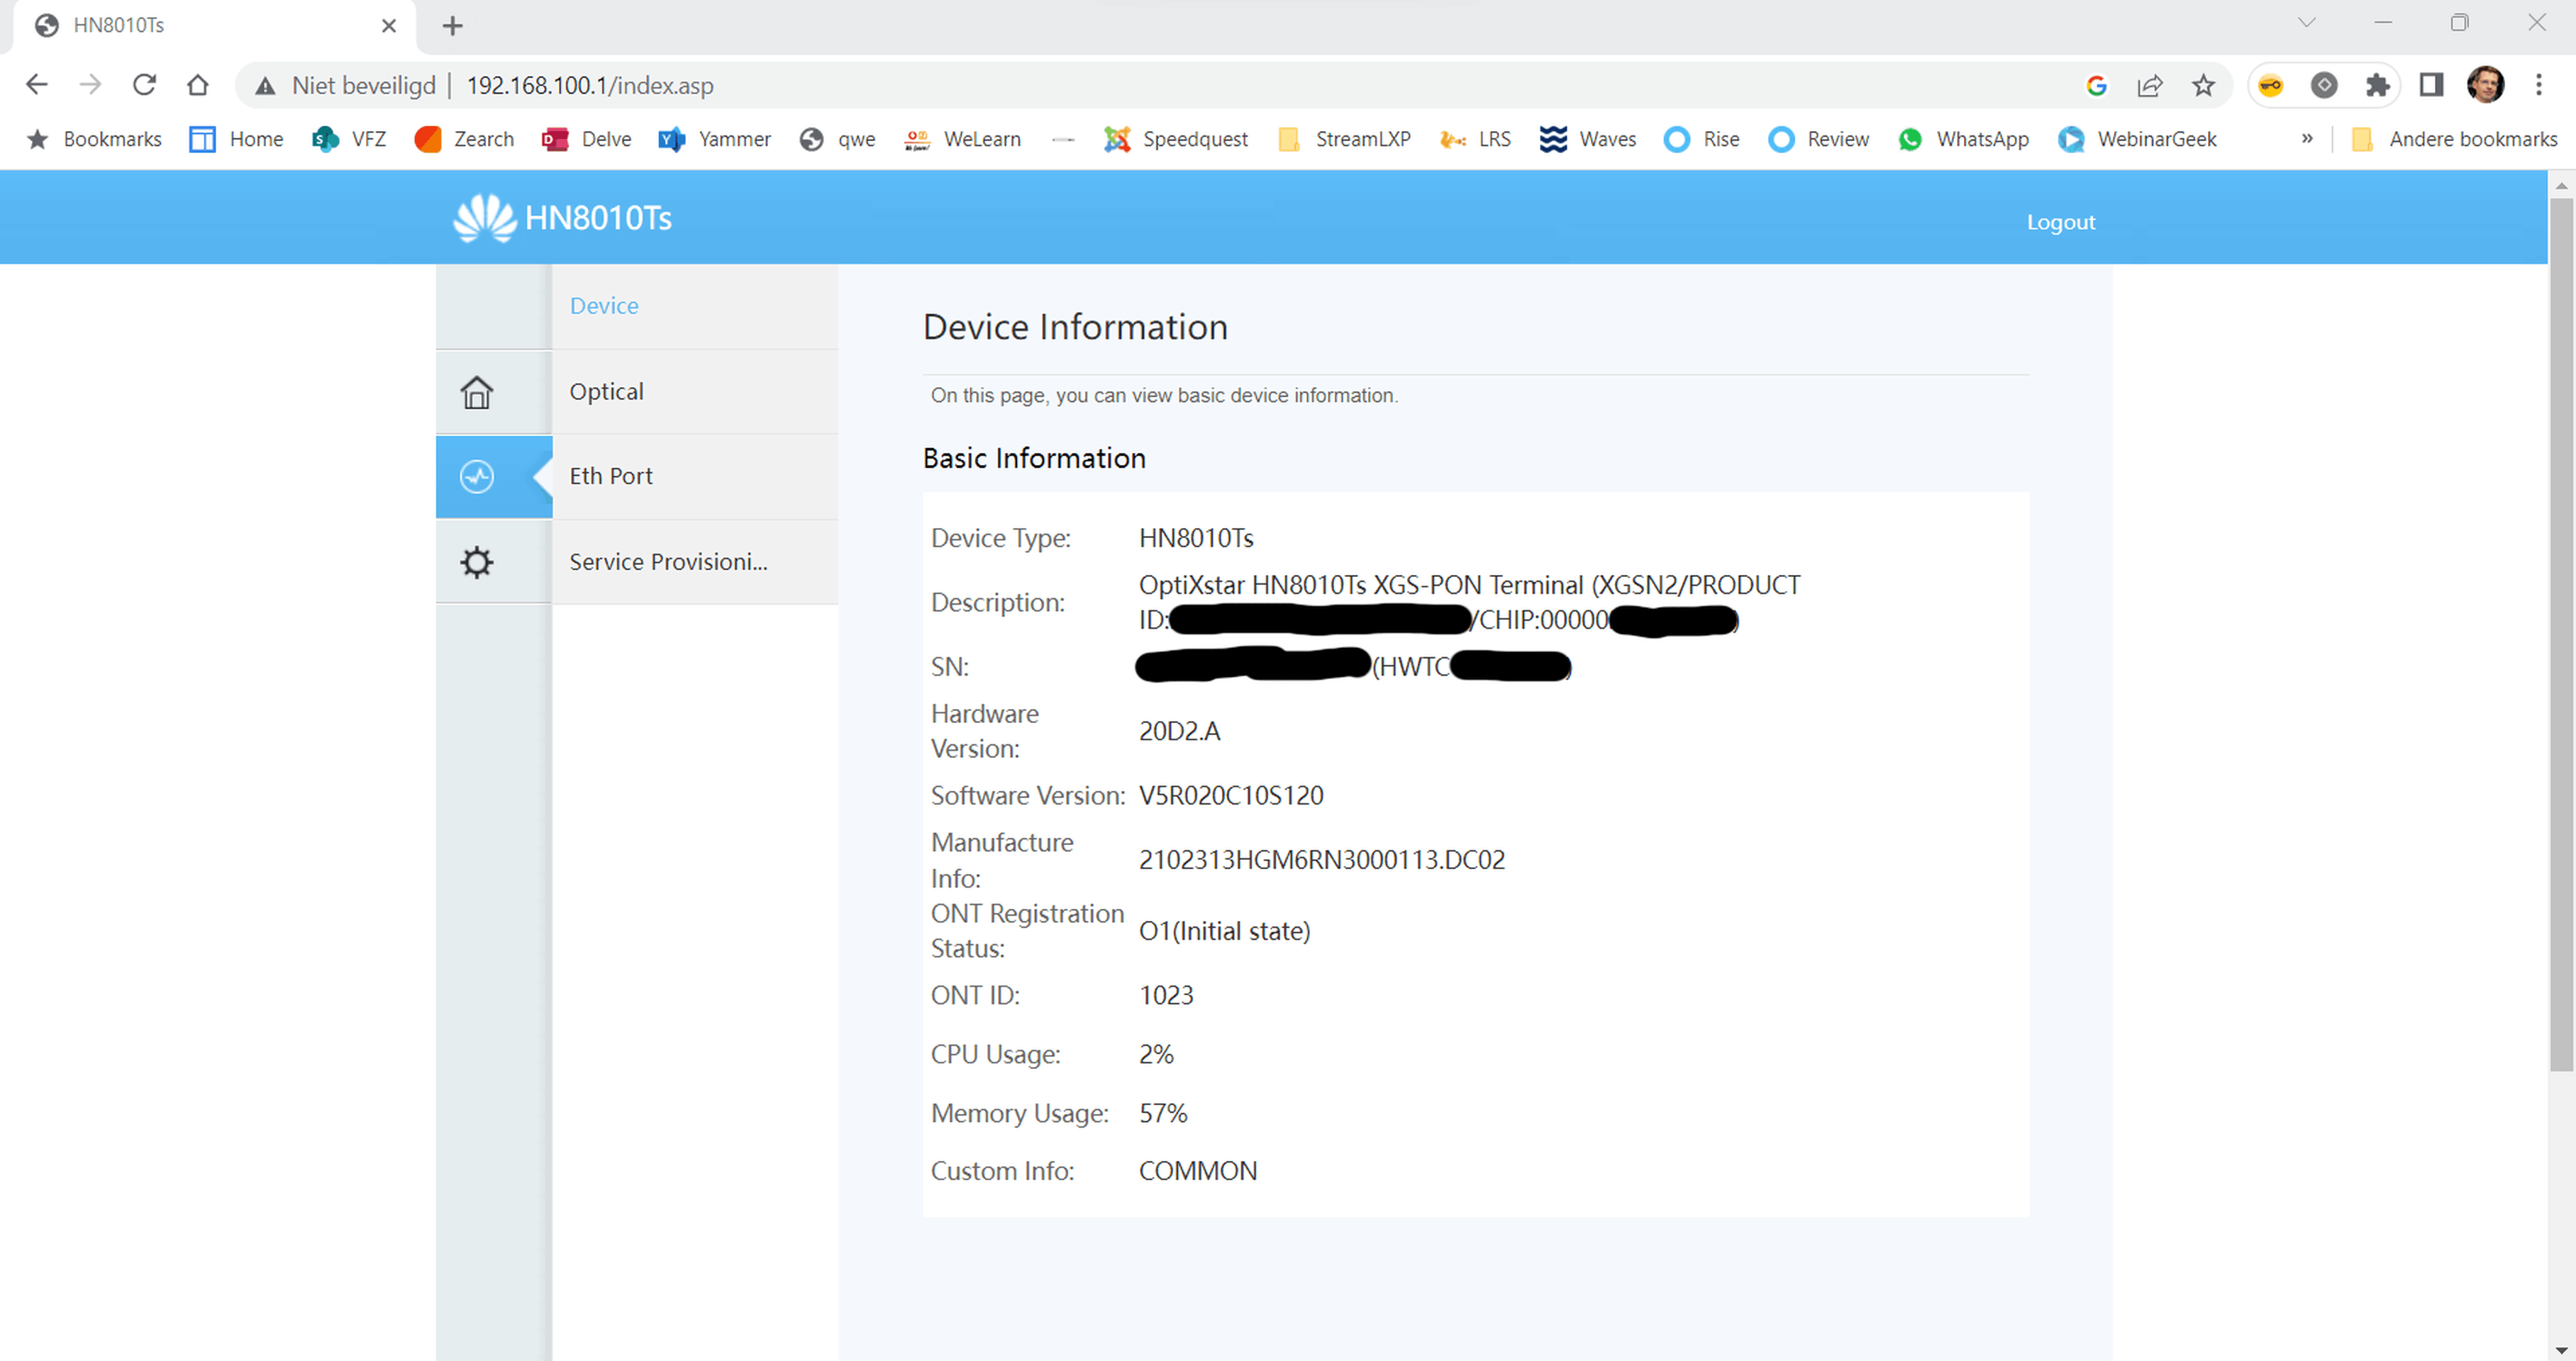Select the status monitor sidebar icon
The width and height of the screenshot is (2576, 1361).
coord(477,476)
